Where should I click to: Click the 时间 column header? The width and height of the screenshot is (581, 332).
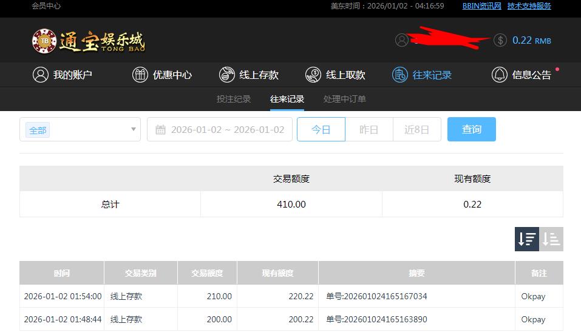[x=62, y=273]
